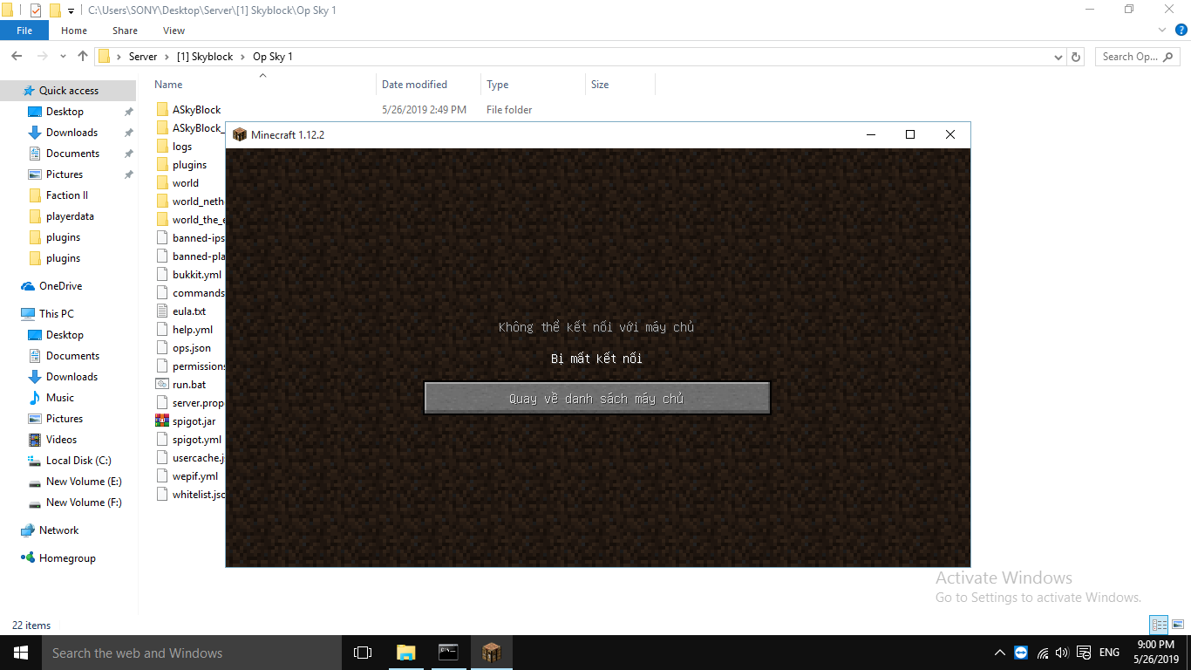Expand the chevron after [1] Skyblock breadcrumb
Image resolution: width=1191 pixels, height=670 pixels.
pos(243,57)
